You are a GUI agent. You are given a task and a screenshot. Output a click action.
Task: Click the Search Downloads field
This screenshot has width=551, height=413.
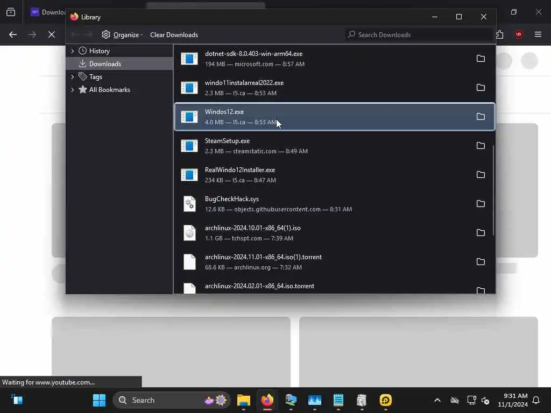pyautogui.click(x=419, y=34)
